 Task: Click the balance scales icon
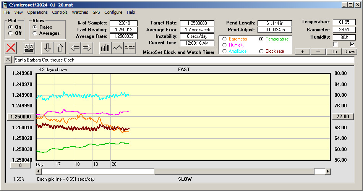29,48
